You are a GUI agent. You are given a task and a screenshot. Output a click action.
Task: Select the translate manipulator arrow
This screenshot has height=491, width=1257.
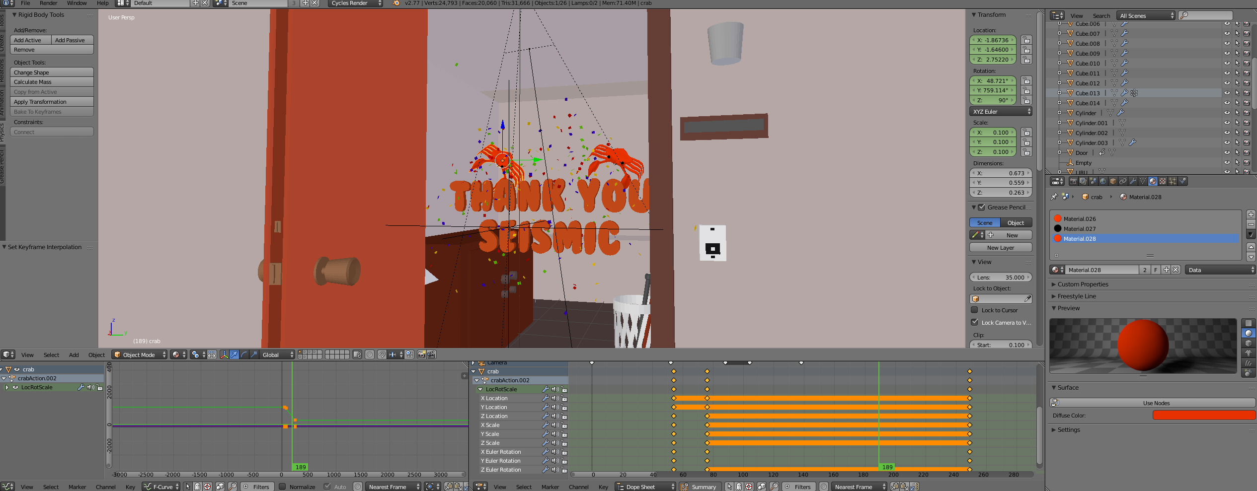[234, 354]
